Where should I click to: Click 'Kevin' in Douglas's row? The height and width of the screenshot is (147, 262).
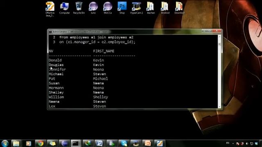click(x=98, y=65)
